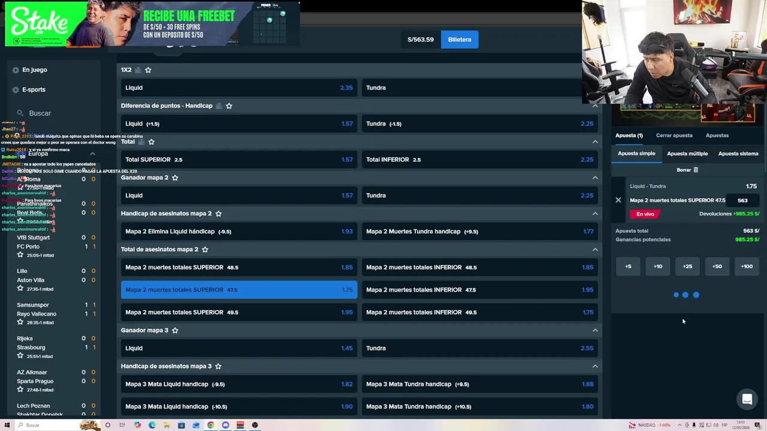Screen dimensions: 767x431
Task: Favorite the Lille vs Aston Villa match
Action: [20, 289]
